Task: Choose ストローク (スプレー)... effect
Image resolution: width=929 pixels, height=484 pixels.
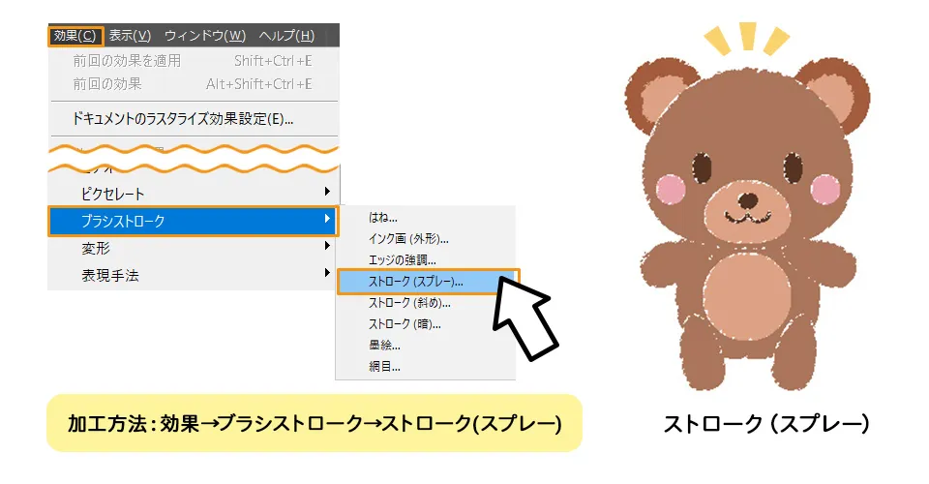Action: pos(428,282)
